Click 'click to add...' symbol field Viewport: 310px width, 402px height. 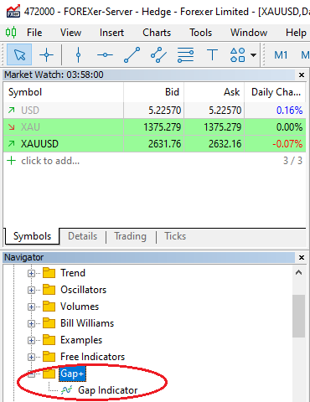pos(50,161)
